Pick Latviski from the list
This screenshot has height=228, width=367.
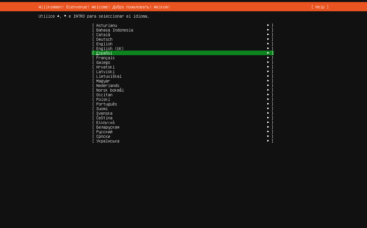183,72
